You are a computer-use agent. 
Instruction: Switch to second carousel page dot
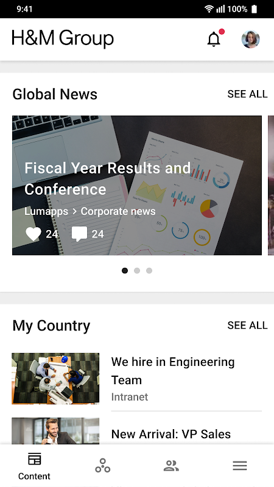coord(137,270)
